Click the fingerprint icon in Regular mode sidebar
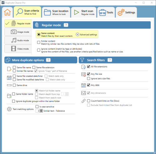Image resolution: width=156 pixels, height=154 pixels. (13, 23)
